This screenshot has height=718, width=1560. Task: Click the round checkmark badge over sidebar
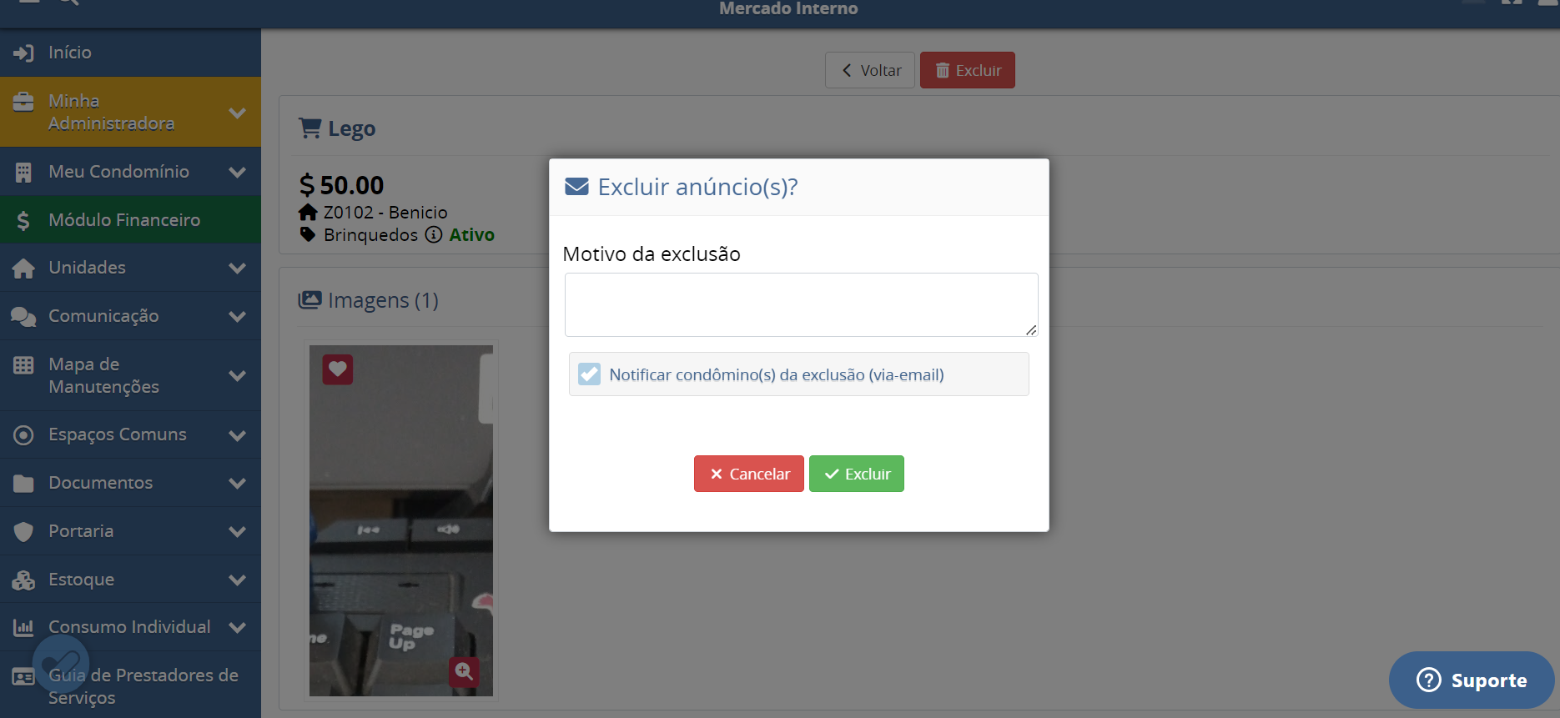(60, 663)
